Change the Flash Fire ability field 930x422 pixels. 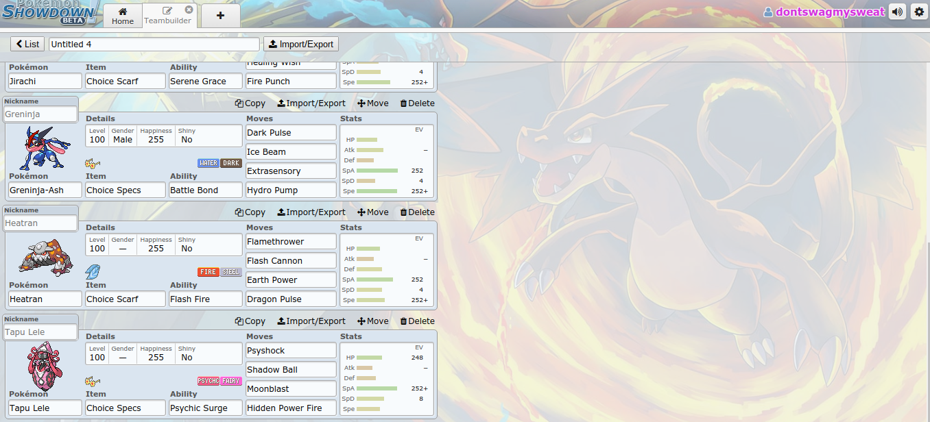206,299
